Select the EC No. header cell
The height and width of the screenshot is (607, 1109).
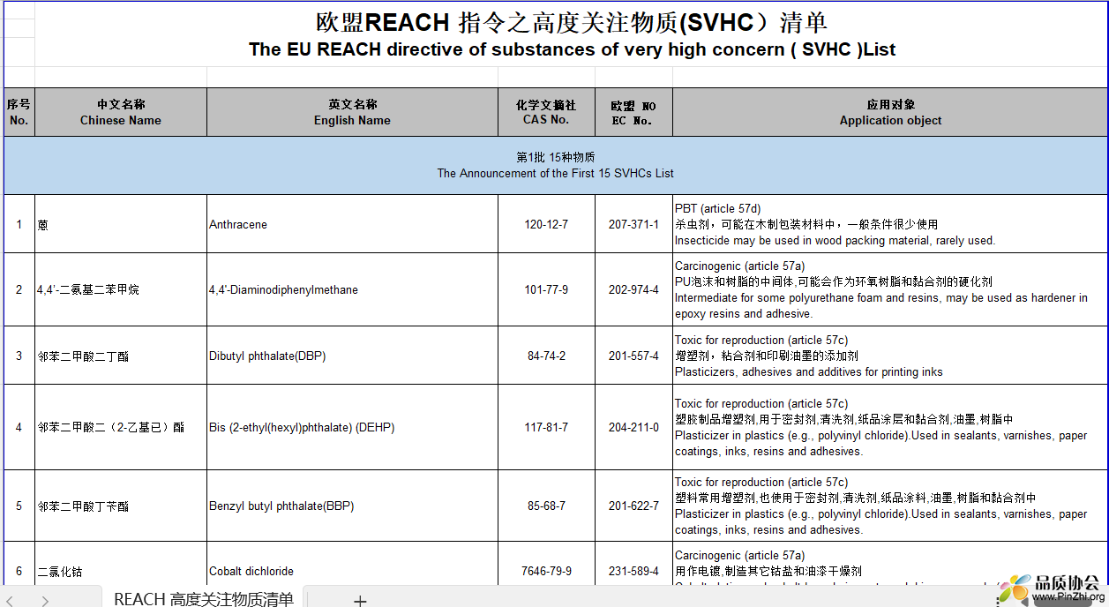(x=633, y=112)
